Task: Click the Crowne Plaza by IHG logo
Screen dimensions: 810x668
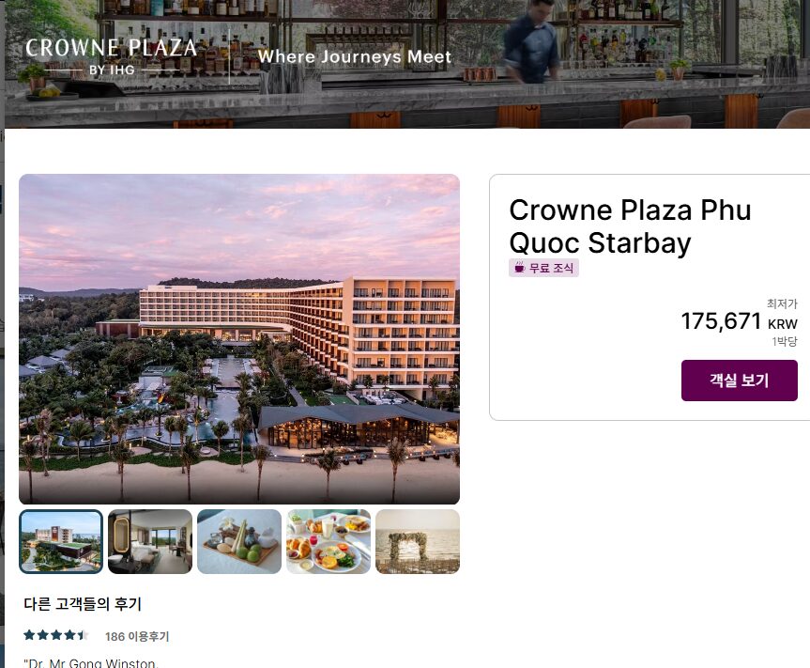Action: click(111, 57)
